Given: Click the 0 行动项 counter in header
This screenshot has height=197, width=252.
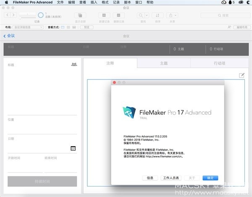Looking at the screenshot, I should point(216,49).
